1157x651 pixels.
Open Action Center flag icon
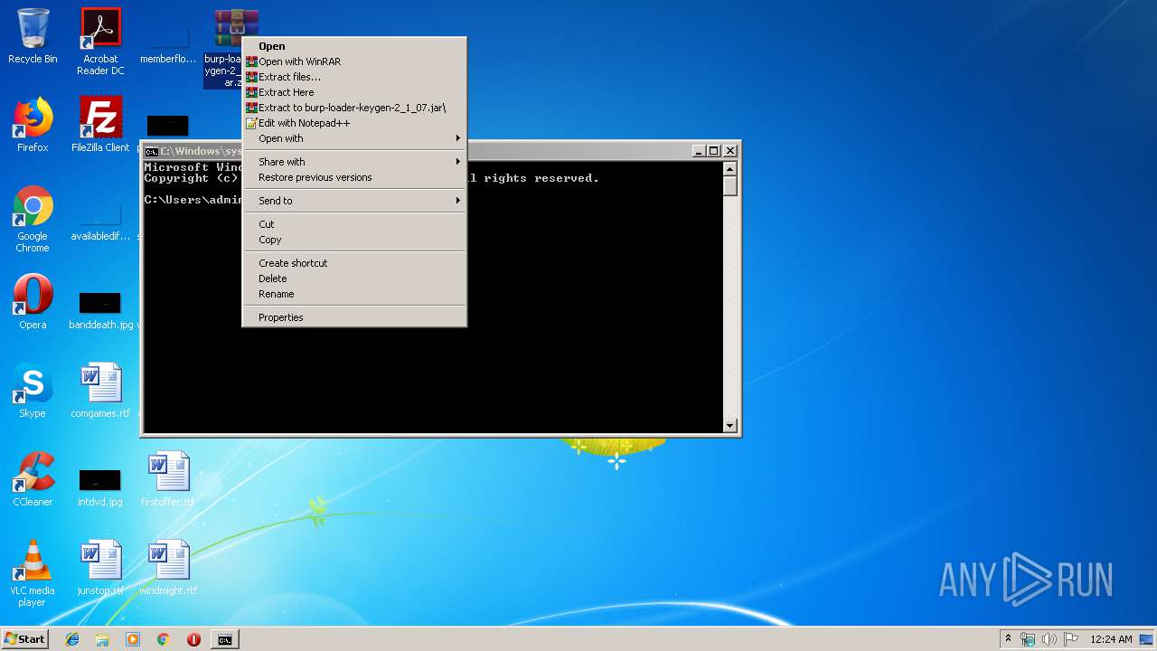pos(1071,639)
